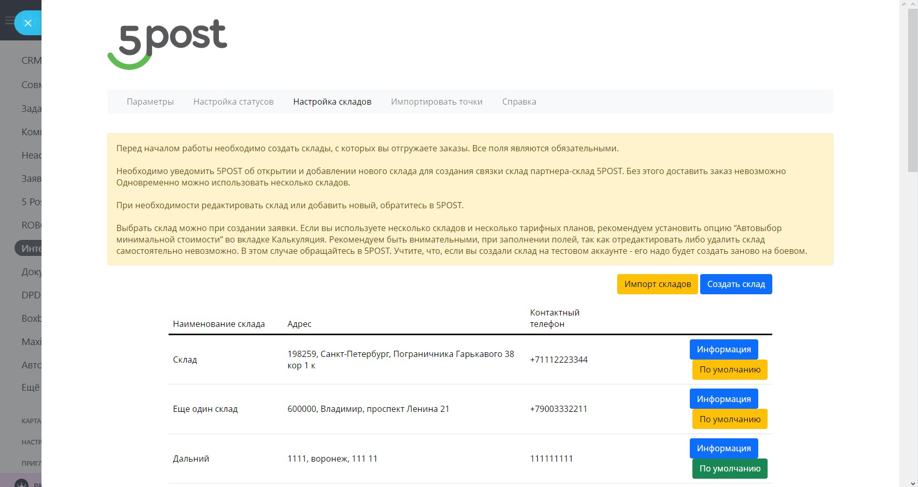The height and width of the screenshot is (487, 918).
Task: Switch to the Настройка статусов tab
Action: (233, 102)
